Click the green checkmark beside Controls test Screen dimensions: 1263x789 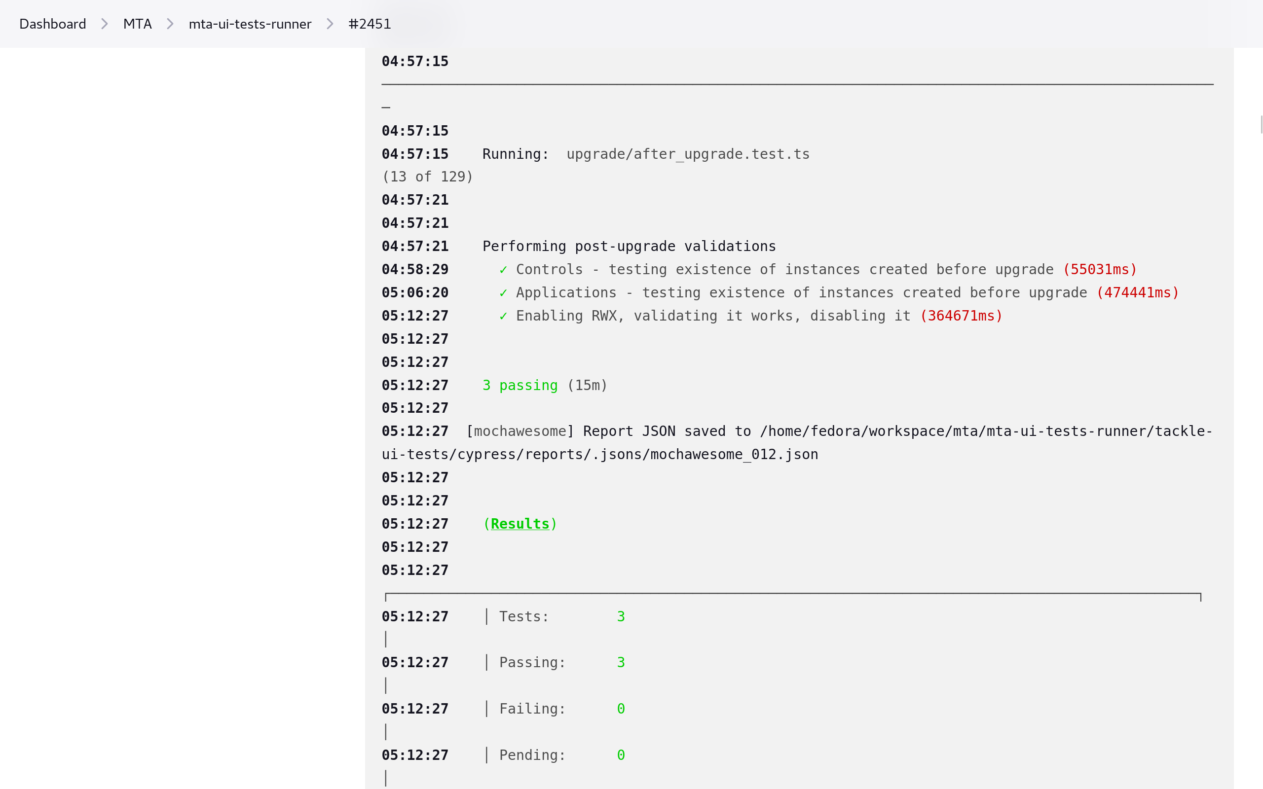point(503,270)
